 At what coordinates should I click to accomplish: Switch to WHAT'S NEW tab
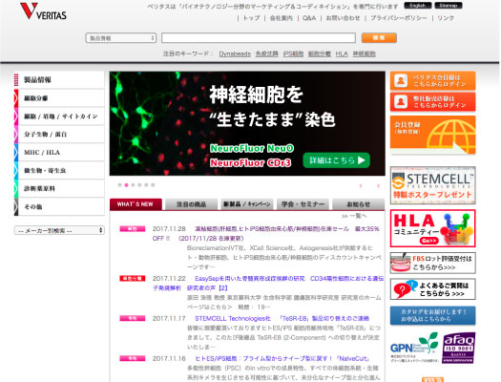pos(136,204)
